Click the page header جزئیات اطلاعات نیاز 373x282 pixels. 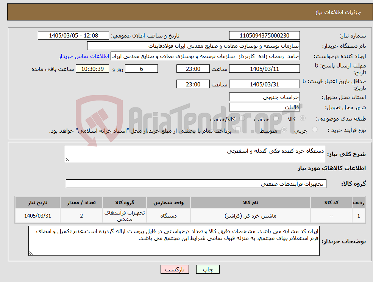pos(338,12)
